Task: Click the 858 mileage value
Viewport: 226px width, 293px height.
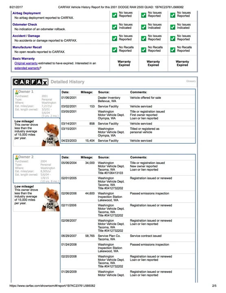Action: (92, 124)
